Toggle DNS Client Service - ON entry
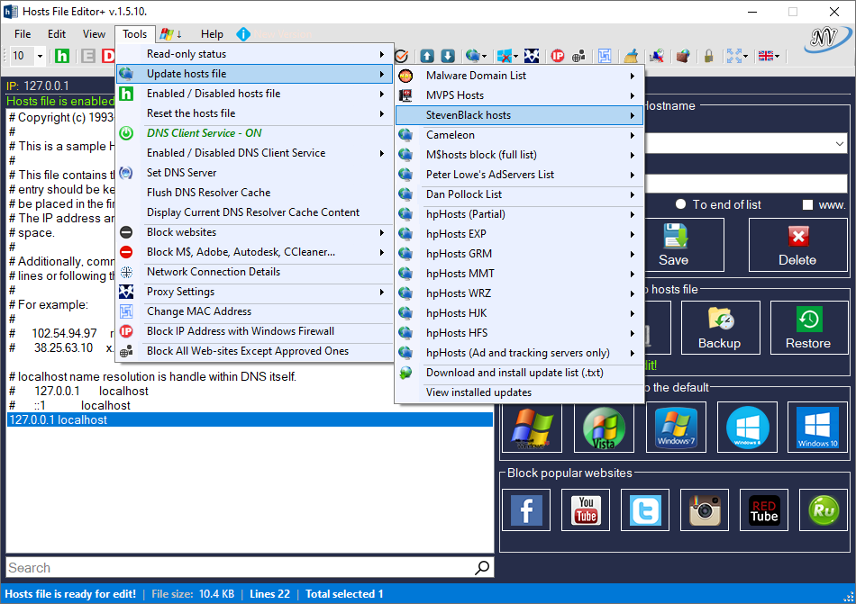 pyautogui.click(x=204, y=133)
